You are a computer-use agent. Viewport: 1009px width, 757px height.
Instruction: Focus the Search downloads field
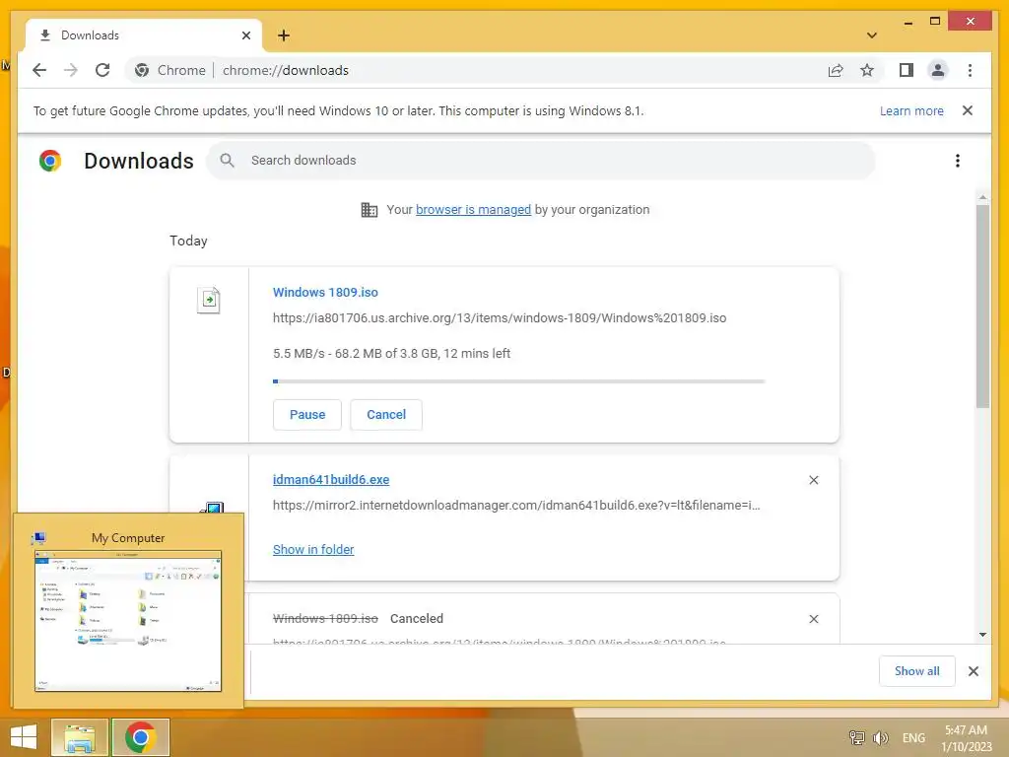tap(541, 161)
